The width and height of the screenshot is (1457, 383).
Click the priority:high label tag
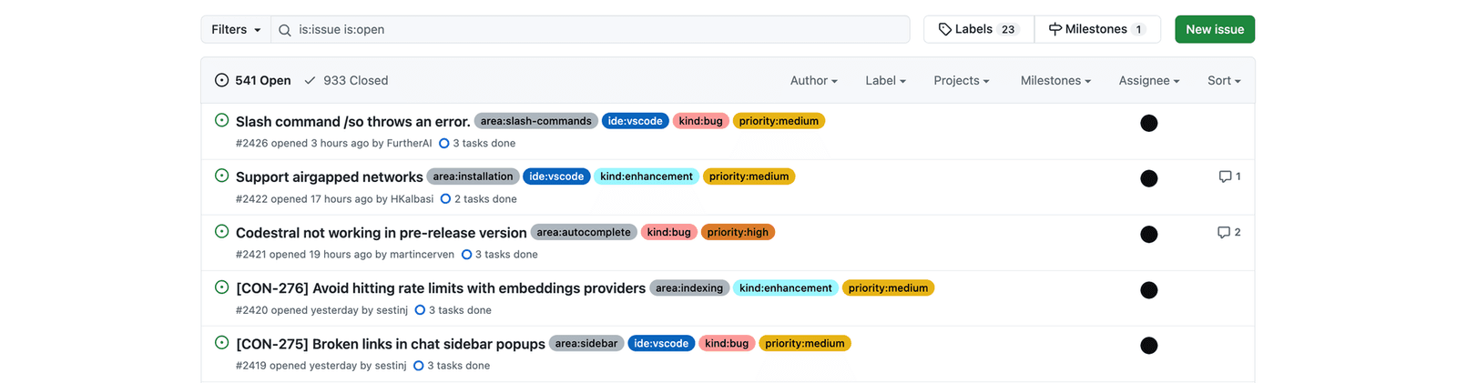tap(738, 233)
